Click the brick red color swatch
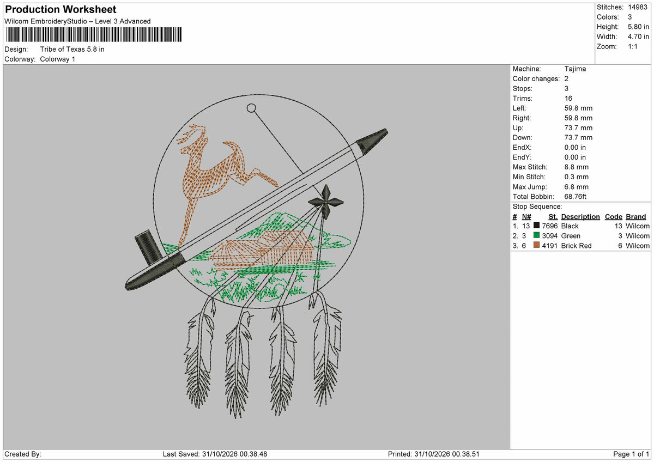The height and width of the screenshot is (462, 654). coord(537,245)
